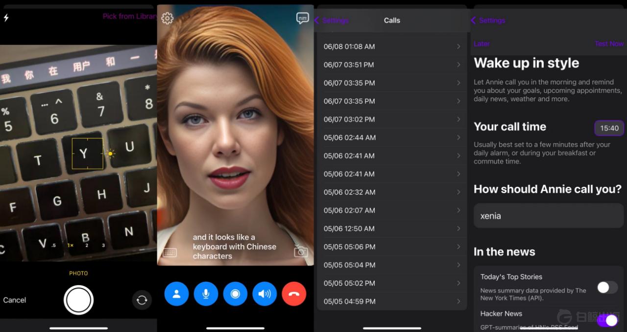Tap the camera icon over the video
627x332 pixels.
pos(301,251)
